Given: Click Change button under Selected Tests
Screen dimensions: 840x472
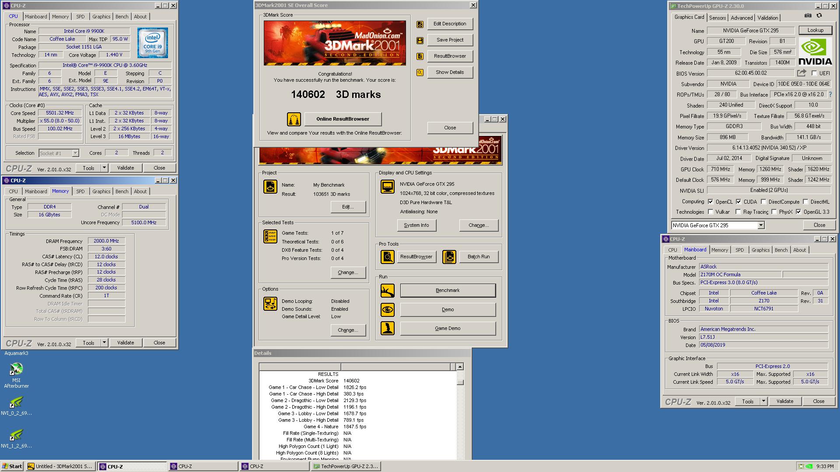Looking at the screenshot, I should [348, 272].
